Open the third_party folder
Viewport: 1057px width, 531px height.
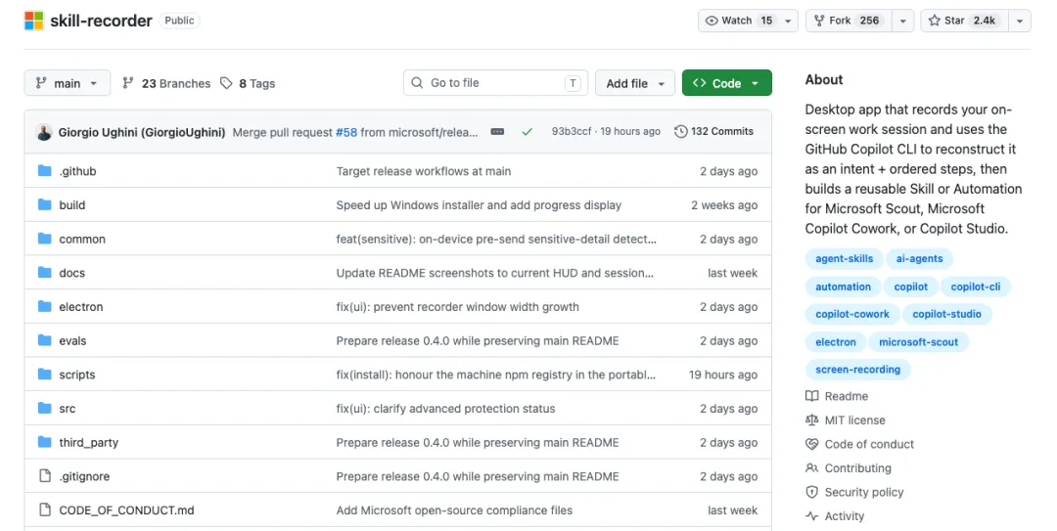[x=89, y=442]
